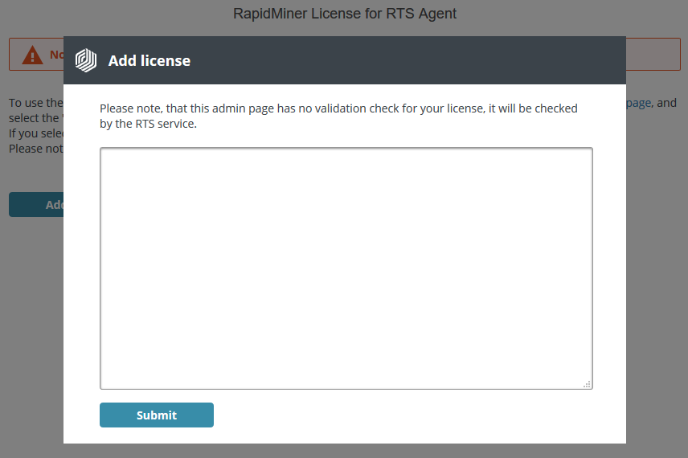Click the 'RapidMiner License for RTS Agent' heading
The height and width of the screenshot is (458, 688).
point(345,14)
